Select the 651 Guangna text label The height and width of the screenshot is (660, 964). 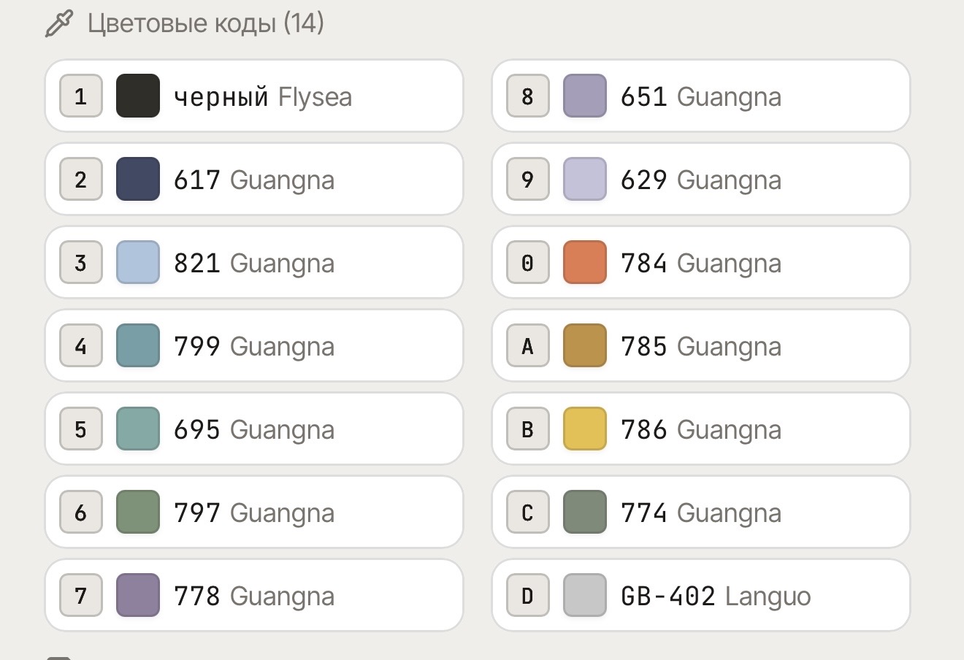(x=701, y=96)
